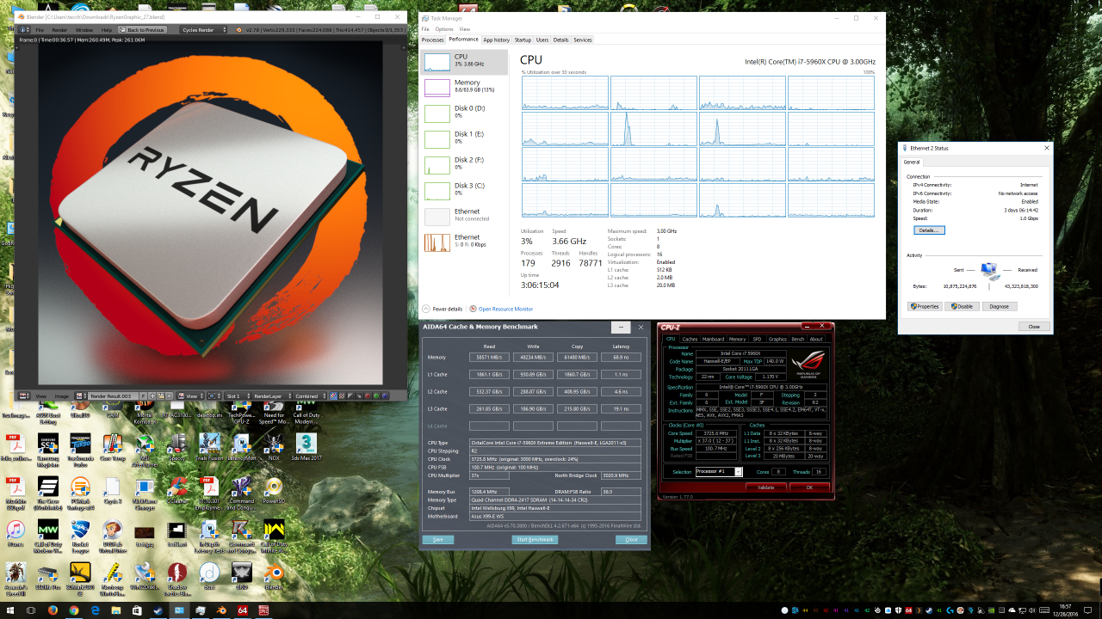This screenshot has height=619, width=1102.
Task: Switch to the App history tab
Action: coord(496,40)
